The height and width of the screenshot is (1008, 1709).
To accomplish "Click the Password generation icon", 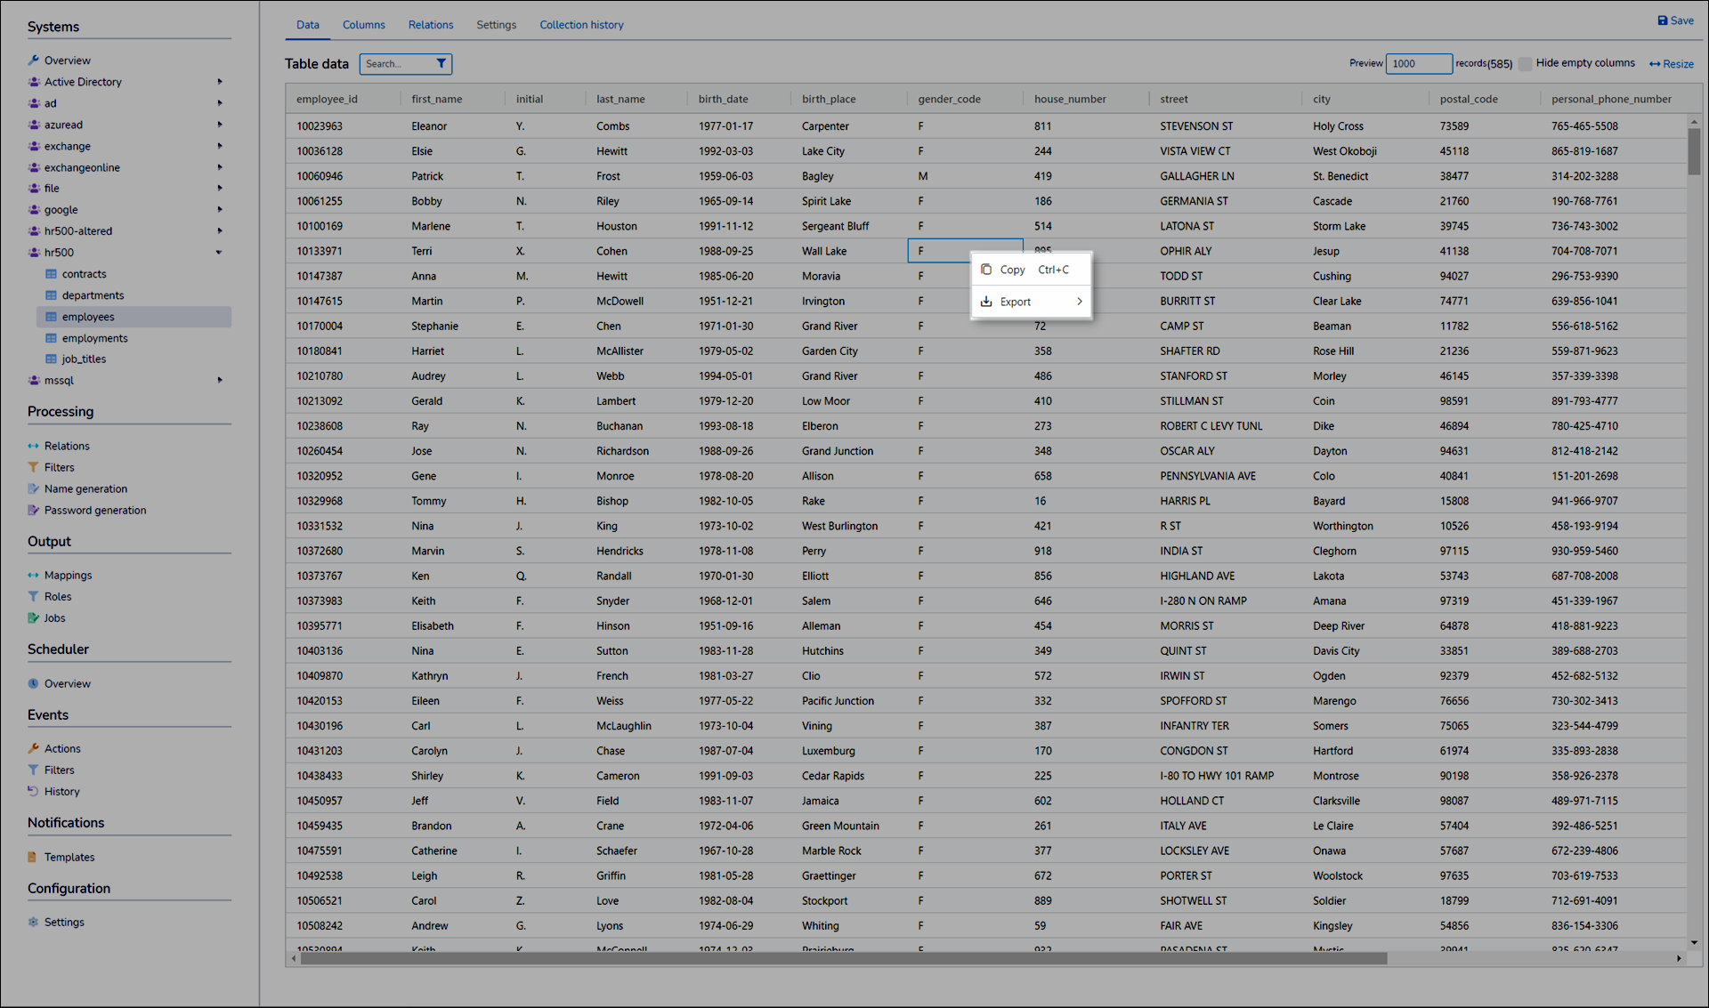I will click(x=33, y=510).
